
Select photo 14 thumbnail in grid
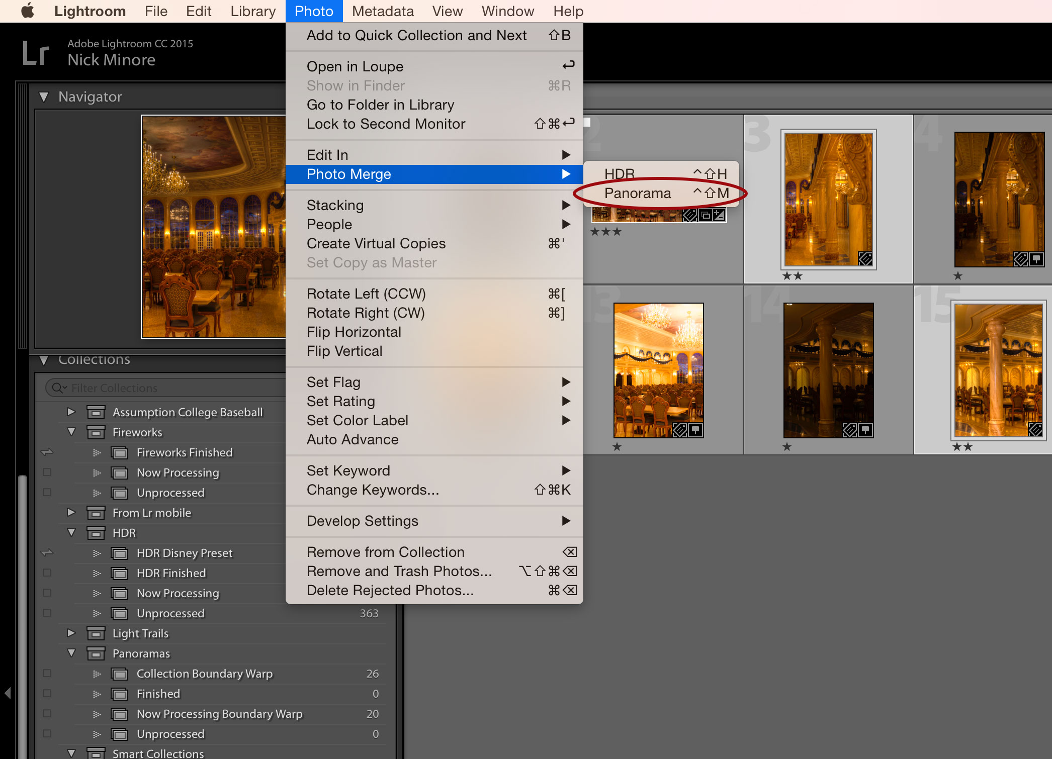[x=828, y=370]
